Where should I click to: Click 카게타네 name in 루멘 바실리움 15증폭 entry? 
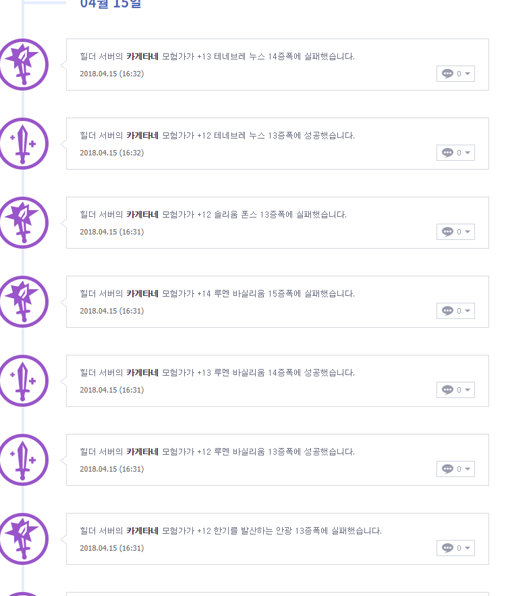tap(142, 294)
